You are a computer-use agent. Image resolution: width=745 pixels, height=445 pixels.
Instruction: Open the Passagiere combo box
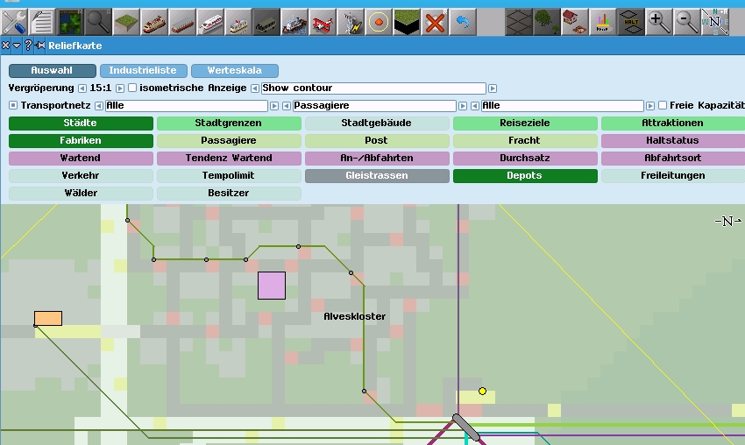coord(374,106)
